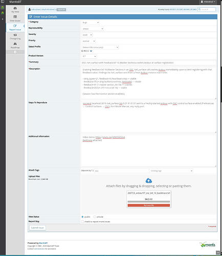
Task: Collapse the sidebar with the round toggle
Action: pyautogui.click(x=15, y=52)
